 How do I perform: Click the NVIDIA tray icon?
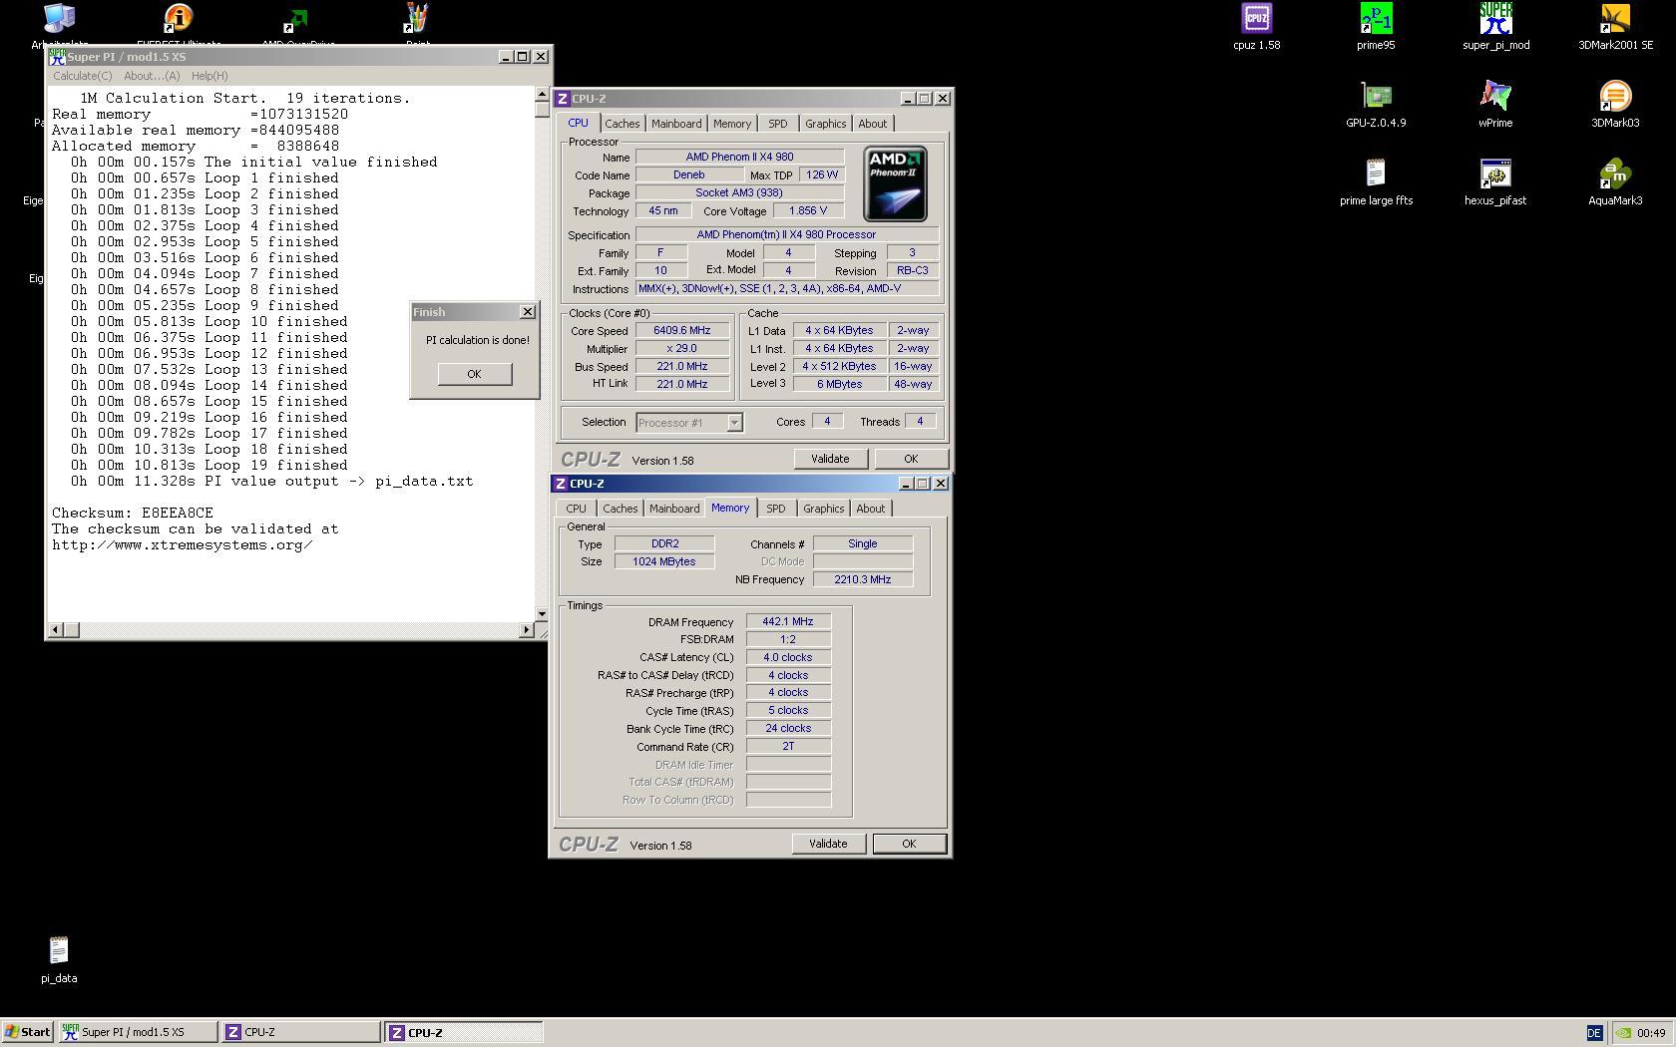point(1623,1033)
